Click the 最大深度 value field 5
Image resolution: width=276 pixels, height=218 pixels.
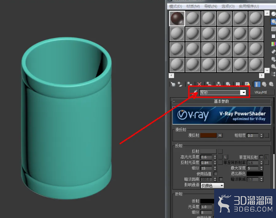253,168
